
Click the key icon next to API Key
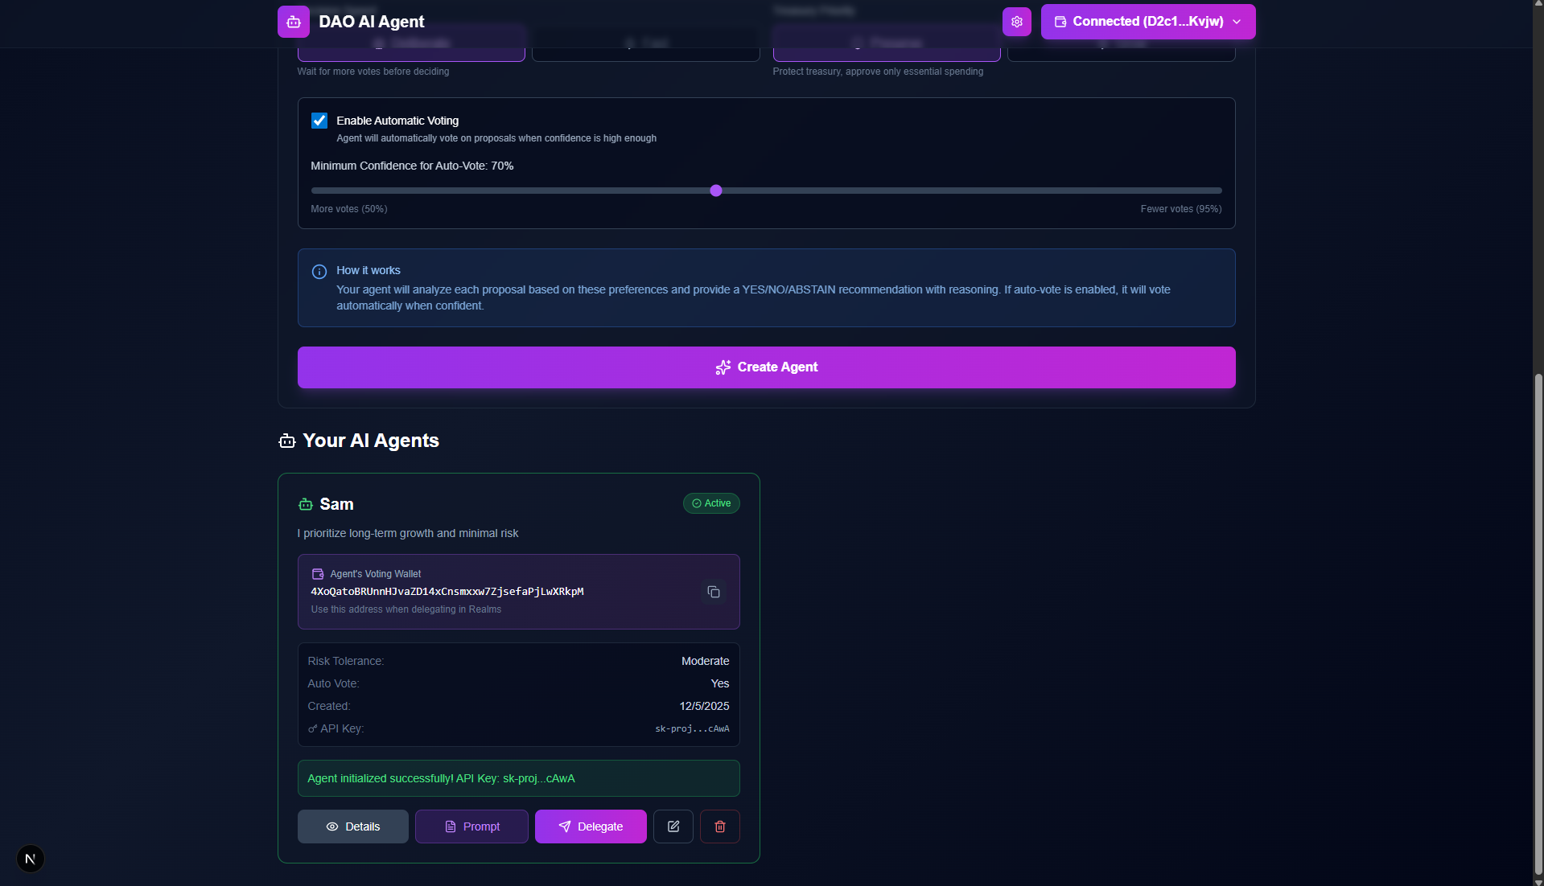[x=311, y=729]
